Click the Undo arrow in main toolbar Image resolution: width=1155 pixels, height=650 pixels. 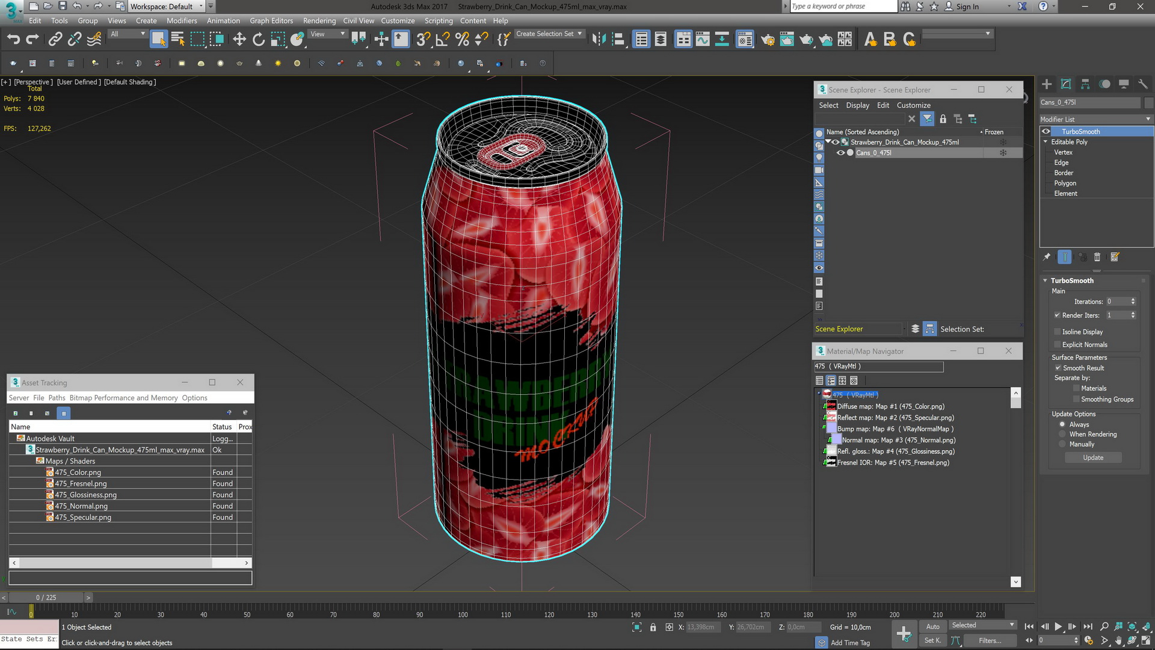click(13, 40)
